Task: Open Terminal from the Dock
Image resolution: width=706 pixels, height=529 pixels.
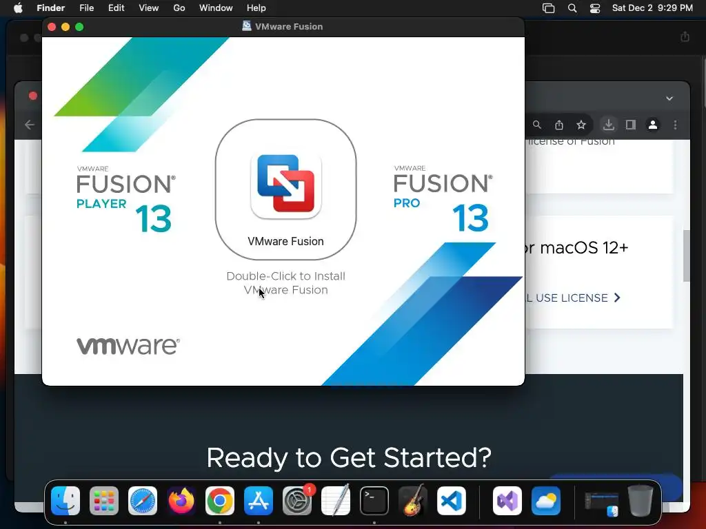Action: [x=374, y=501]
